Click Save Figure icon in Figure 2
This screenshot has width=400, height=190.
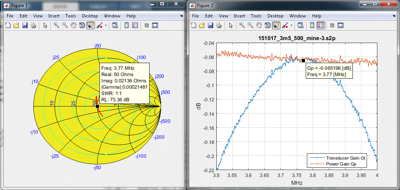210,26
